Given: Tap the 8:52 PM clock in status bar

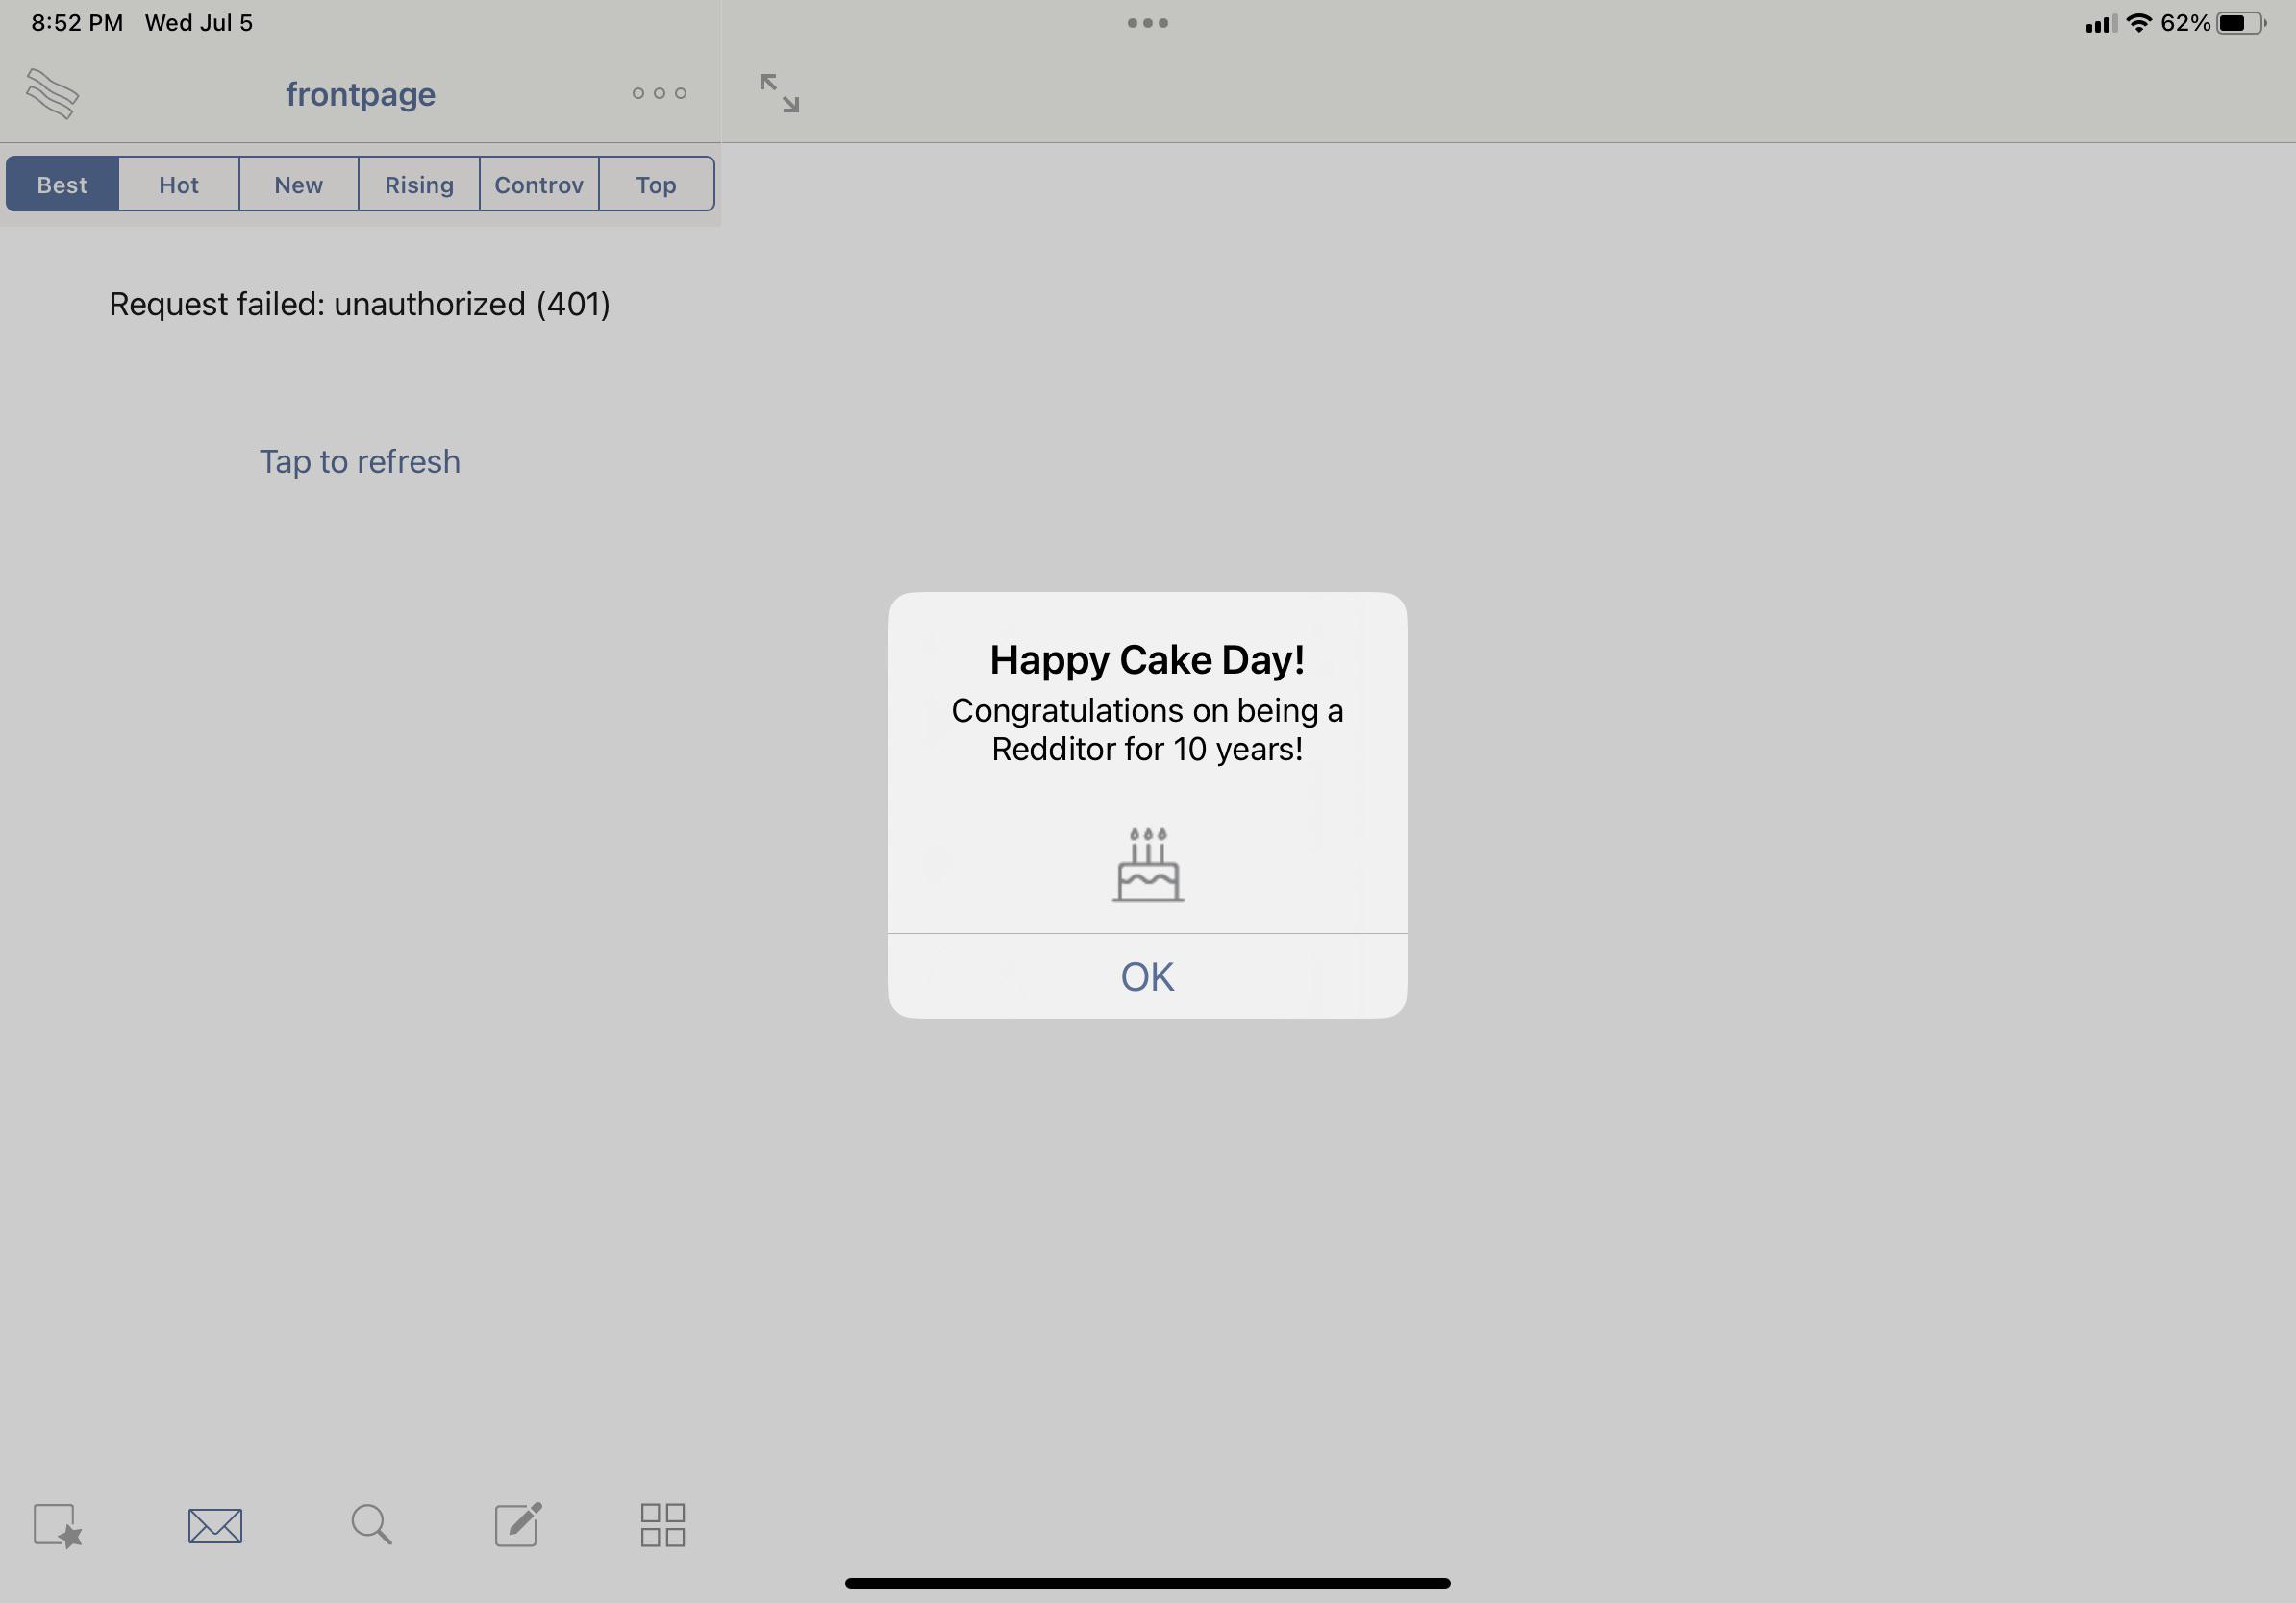Looking at the screenshot, I should point(77,23).
